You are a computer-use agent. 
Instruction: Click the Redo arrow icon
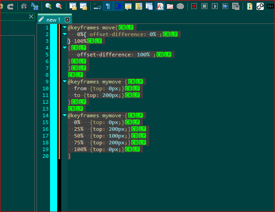point(10,6)
